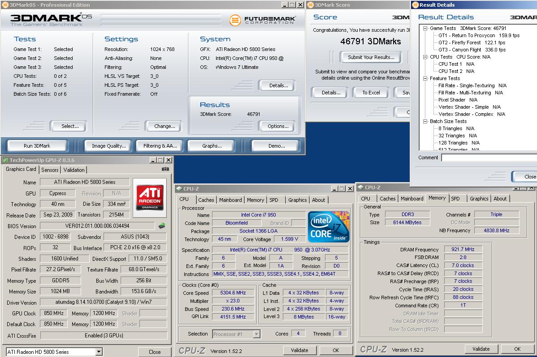Collapse the CPU Tests tree node
Viewport: 537px width, 357px height.
point(425,57)
